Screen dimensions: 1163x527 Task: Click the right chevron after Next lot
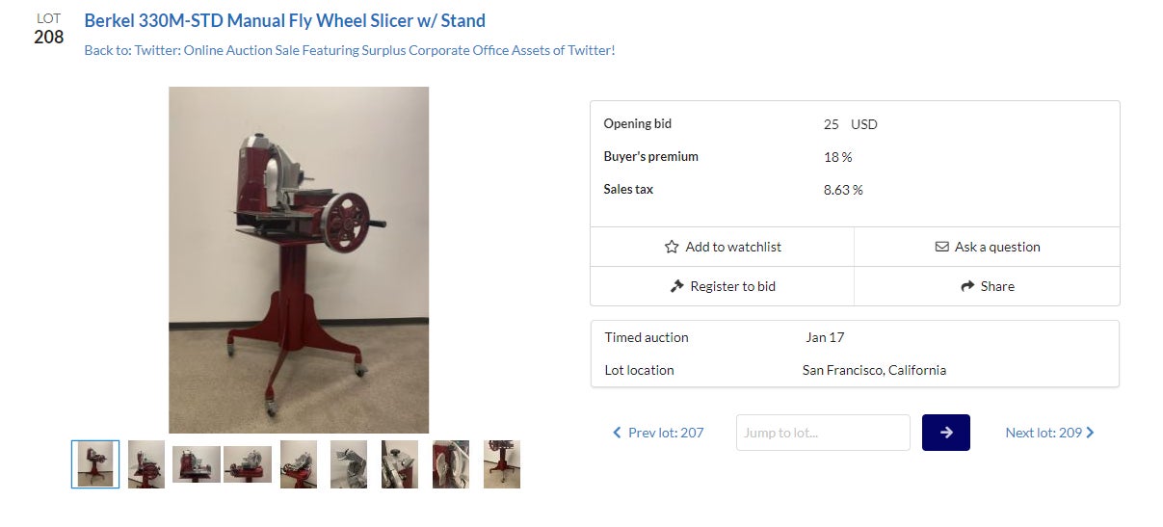[x=1090, y=433]
